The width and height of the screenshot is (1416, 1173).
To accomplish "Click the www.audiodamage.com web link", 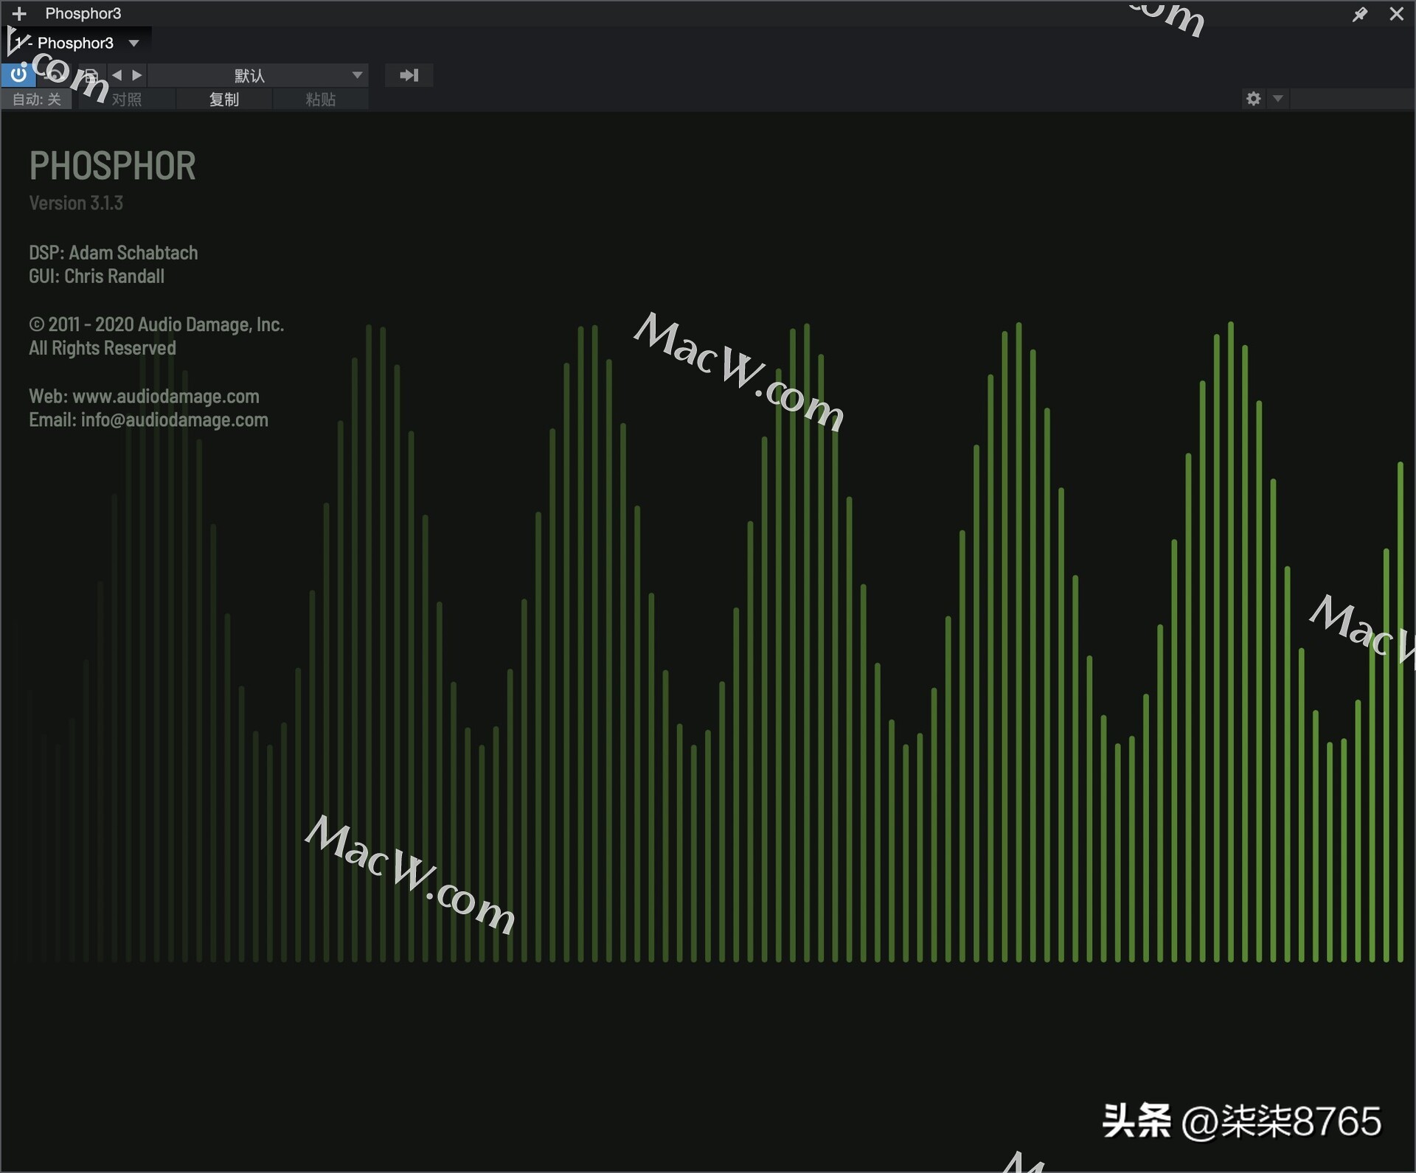I will coord(166,396).
